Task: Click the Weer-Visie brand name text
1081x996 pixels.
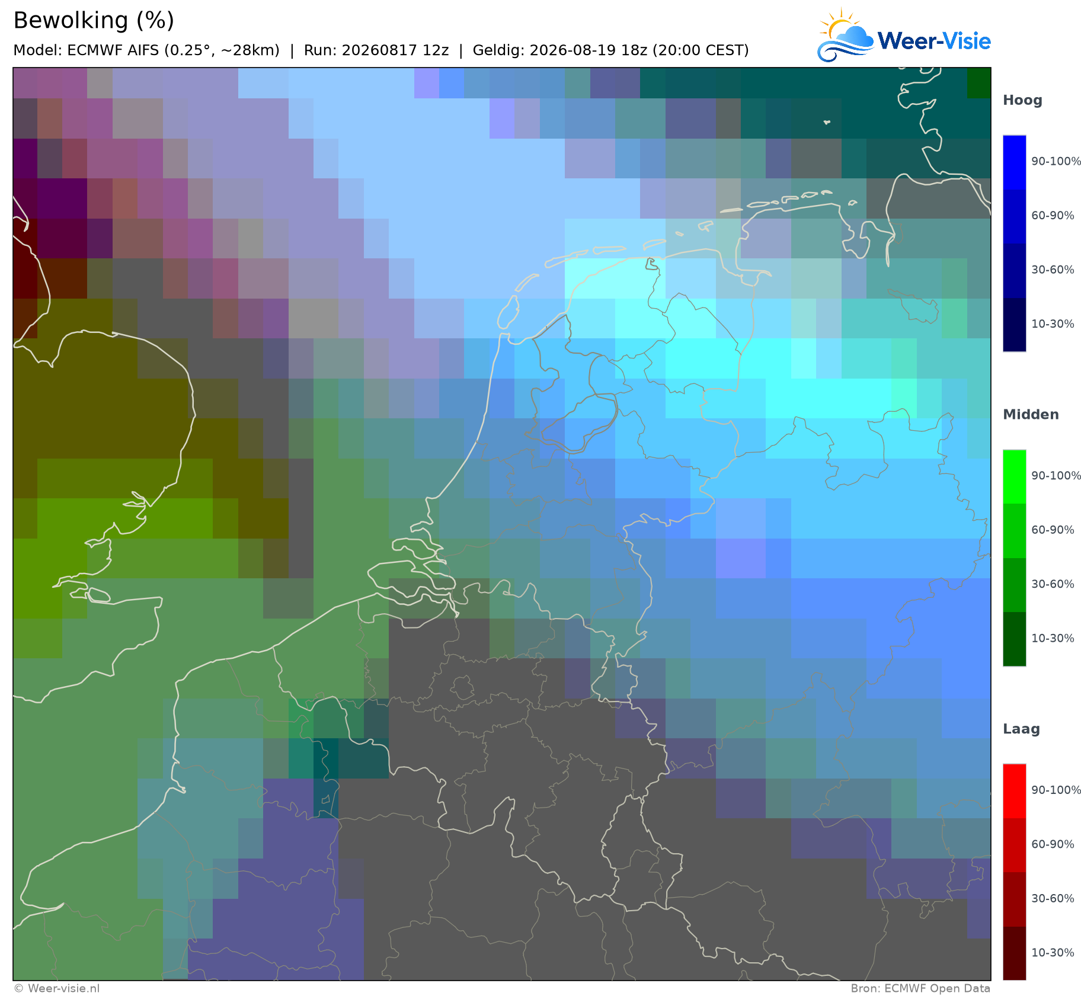Action: coord(934,41)
